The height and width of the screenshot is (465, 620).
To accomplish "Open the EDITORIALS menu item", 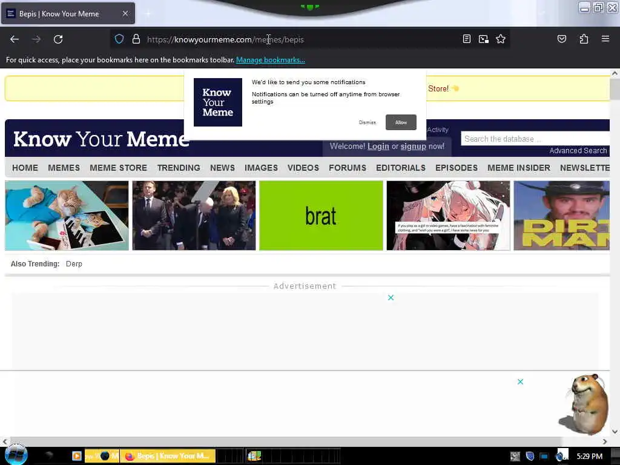I will pyautogui.click(x=401, y=168).
